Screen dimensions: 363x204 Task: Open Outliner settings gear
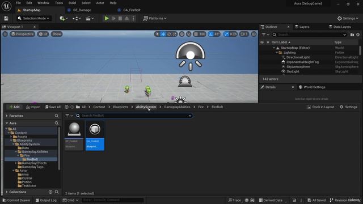pos(358,35)
